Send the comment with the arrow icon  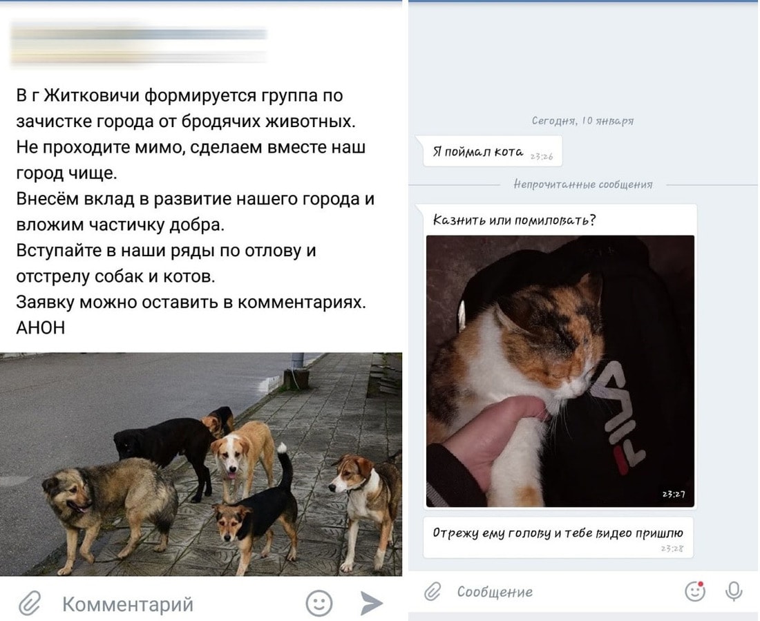(372, 604)
